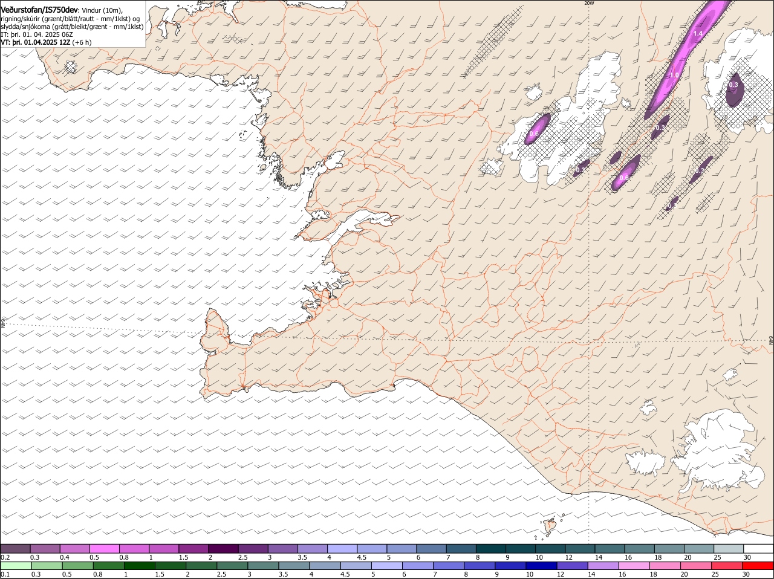Click the 0.6 label over tan land
Image resolution: width=774 pixels, height=579 pixels.
click(624, 178)
